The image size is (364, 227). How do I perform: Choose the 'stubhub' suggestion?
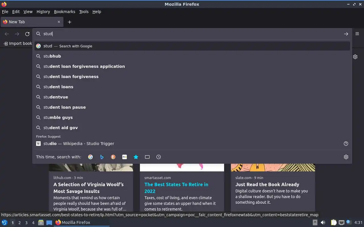[x=192, y=56]
